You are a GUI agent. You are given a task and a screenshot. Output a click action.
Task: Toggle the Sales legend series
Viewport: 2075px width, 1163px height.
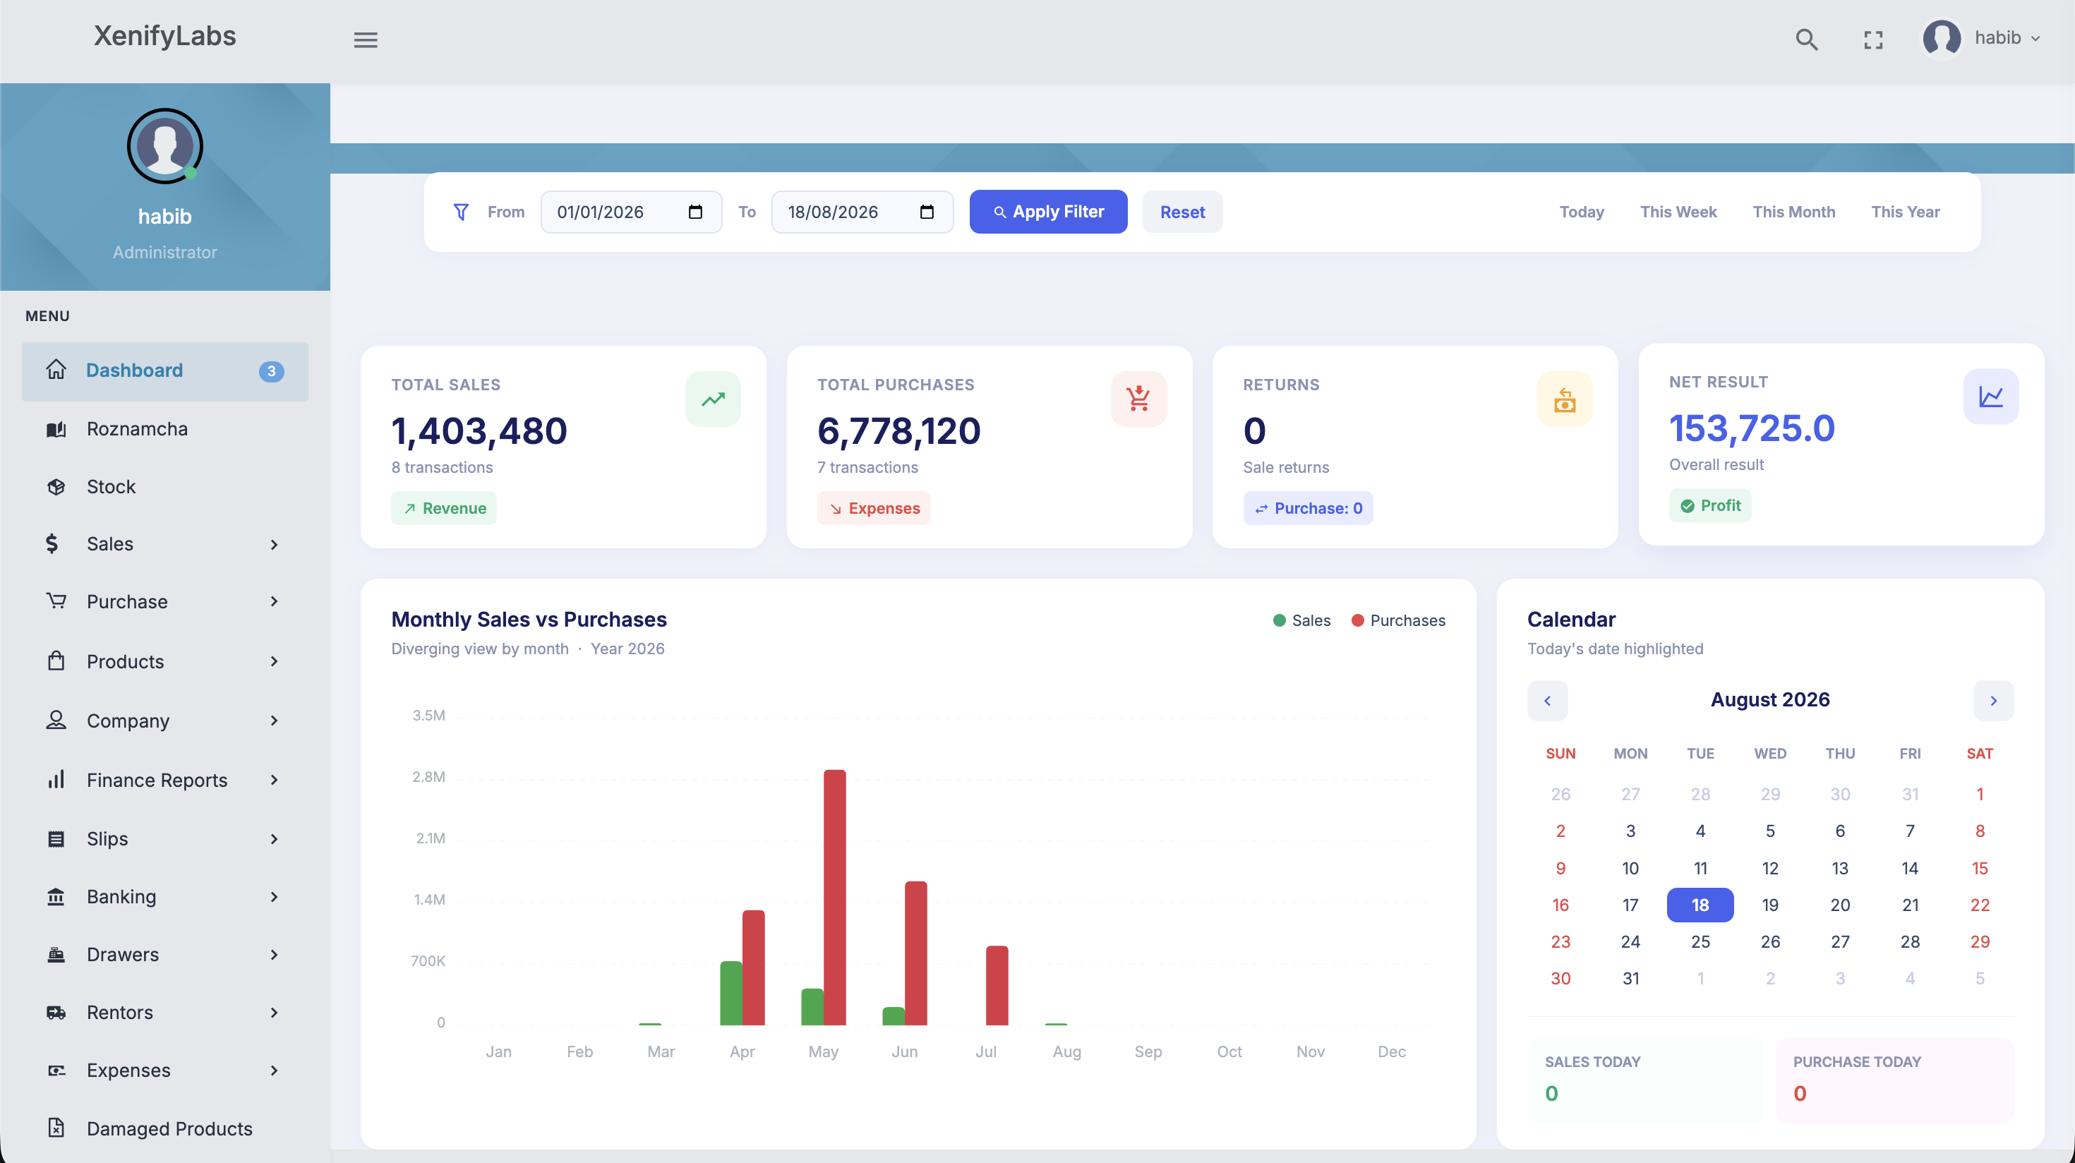tap(1301, 620)
